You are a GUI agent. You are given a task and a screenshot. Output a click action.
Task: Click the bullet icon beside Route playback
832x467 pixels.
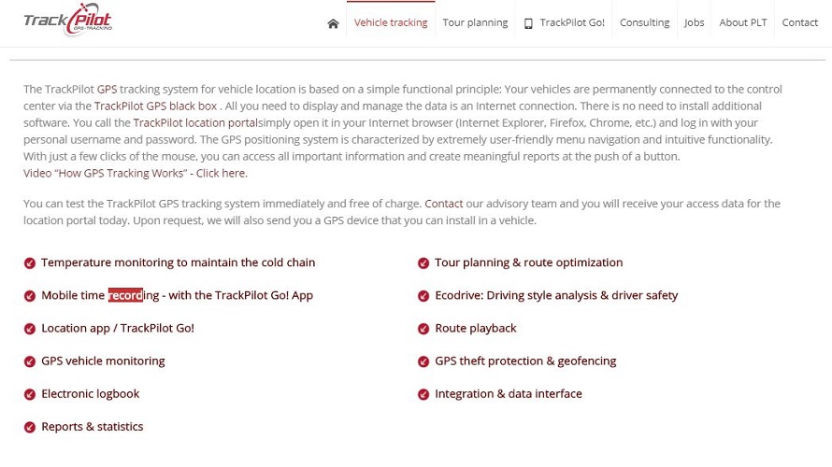[423, 329]
